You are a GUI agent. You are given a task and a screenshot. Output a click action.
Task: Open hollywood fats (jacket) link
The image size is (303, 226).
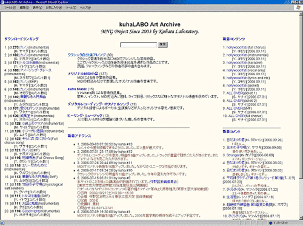pos(237,85)
